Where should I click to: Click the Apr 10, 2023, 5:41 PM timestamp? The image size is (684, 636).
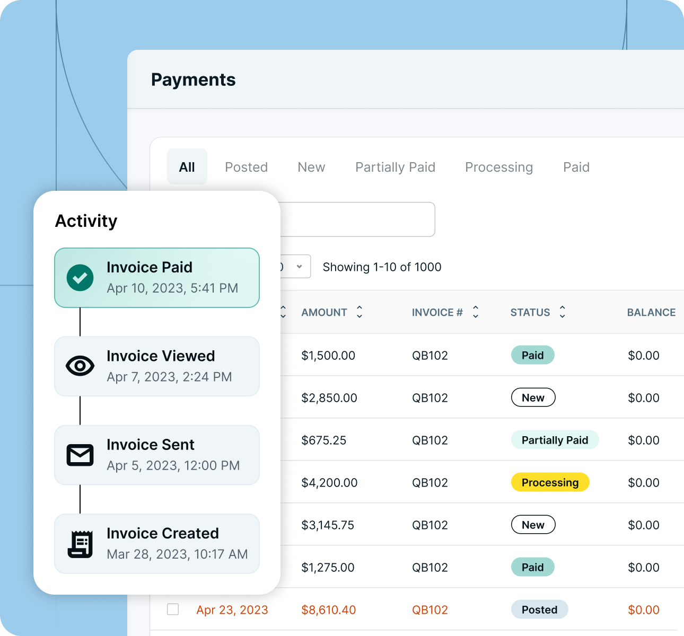tap(172, 288)
